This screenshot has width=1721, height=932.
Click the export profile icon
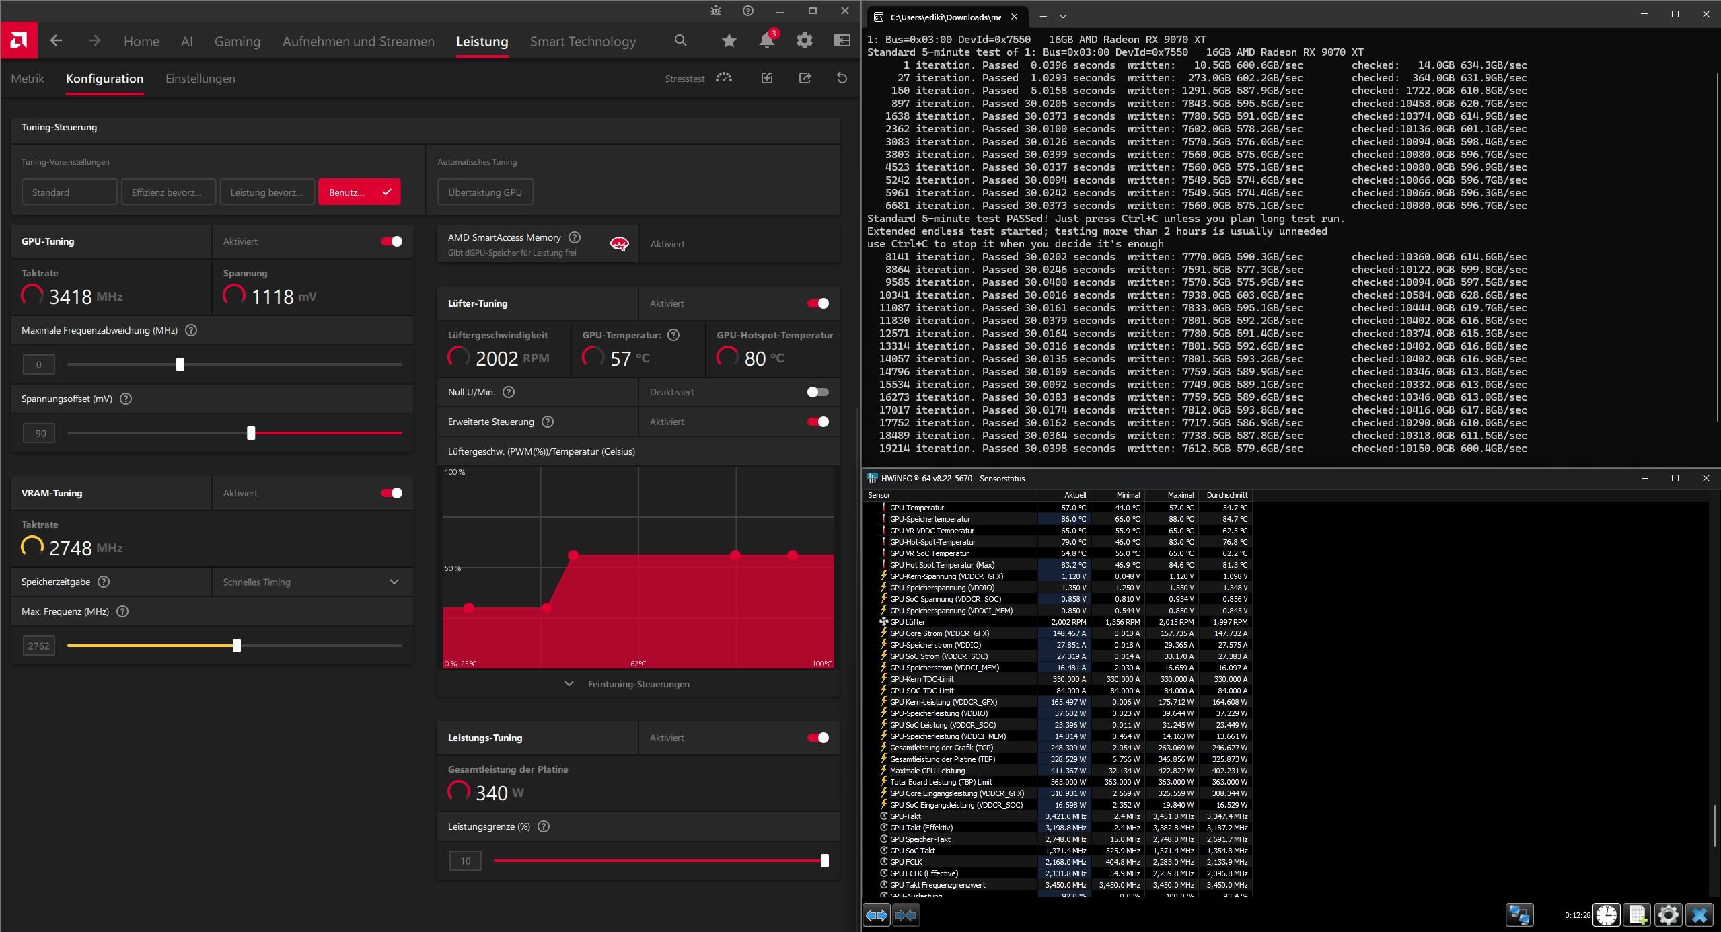pos(805,78)
